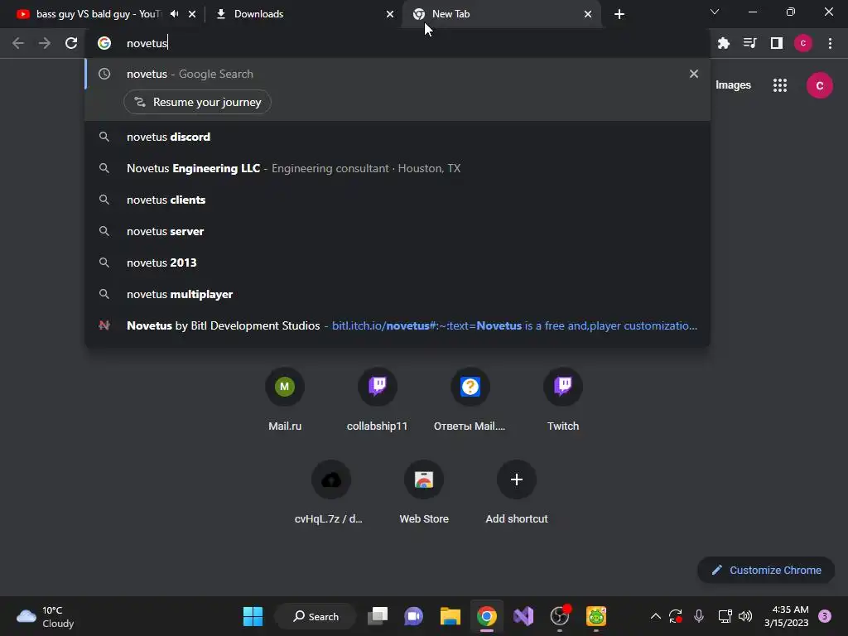This screenshot has height=636, width=848.
Task: Open the Ответы Mail shortcut
Action: coord(470,400)
